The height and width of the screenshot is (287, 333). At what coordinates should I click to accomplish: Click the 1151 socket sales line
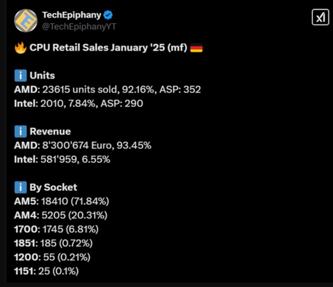click(46, 271)
